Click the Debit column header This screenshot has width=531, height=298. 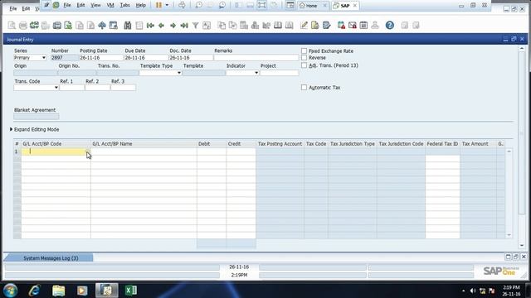click(x=212, y=144)
